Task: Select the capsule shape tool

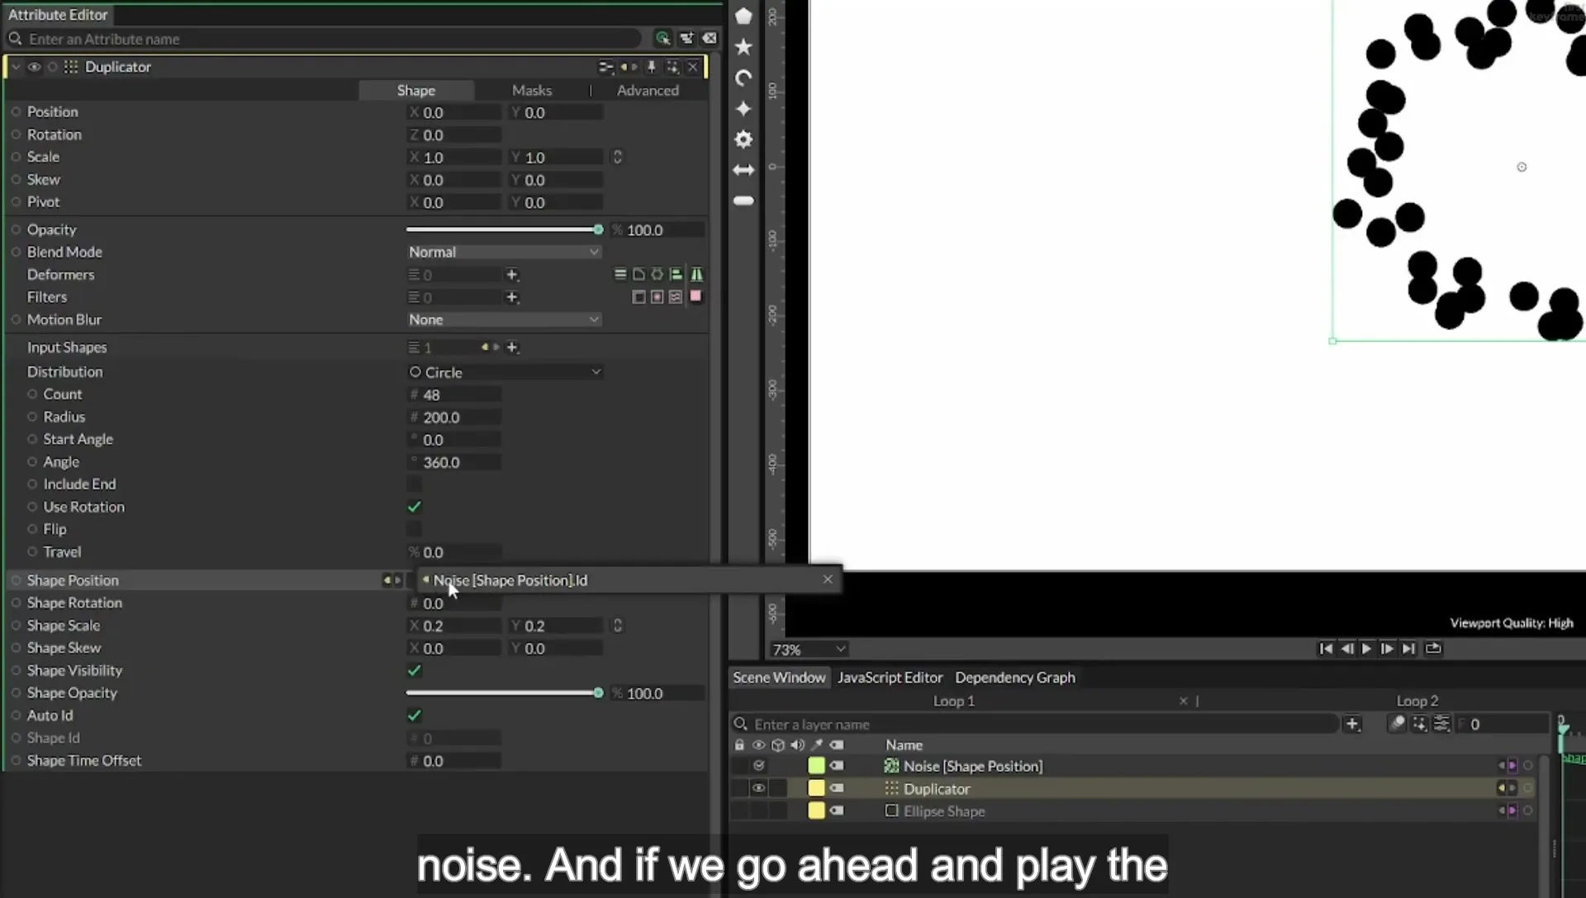Action: 743,201
